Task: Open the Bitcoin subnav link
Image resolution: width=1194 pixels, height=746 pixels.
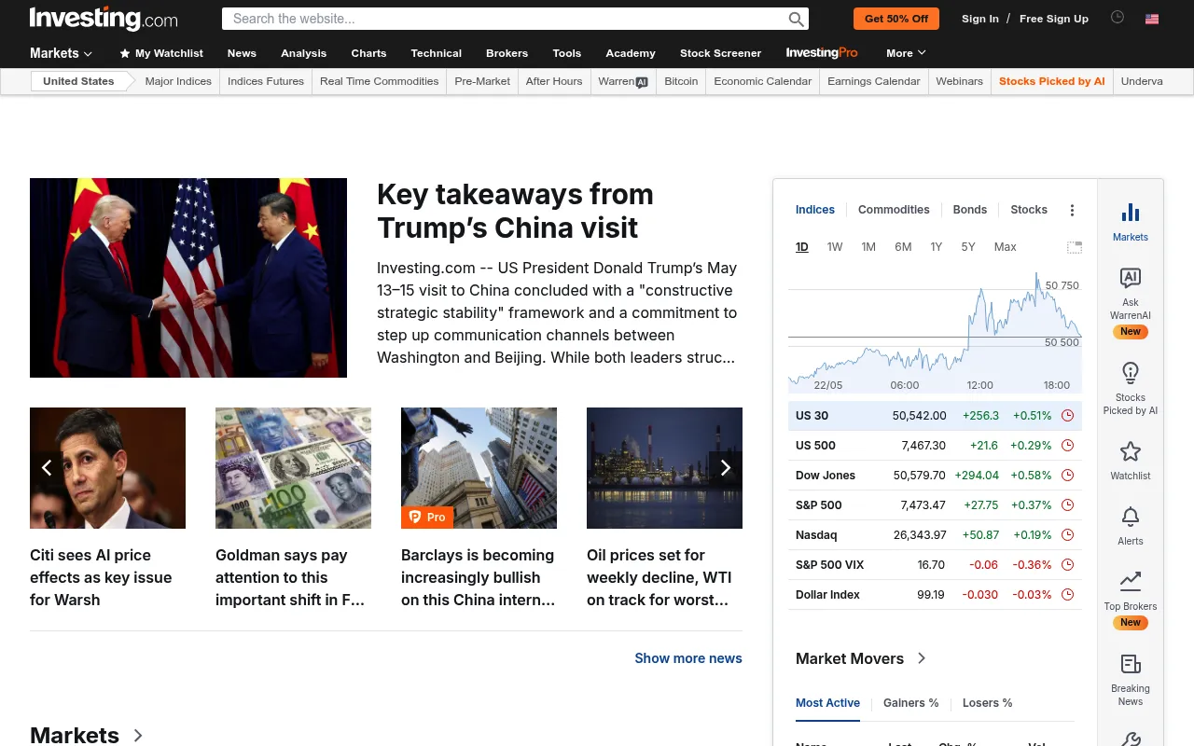Action: click(681, 81)
